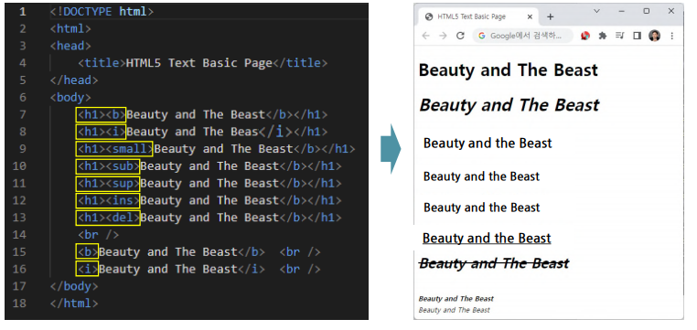
Task: Click the Google logo in address bar
Action: click(x=482, y=36)
